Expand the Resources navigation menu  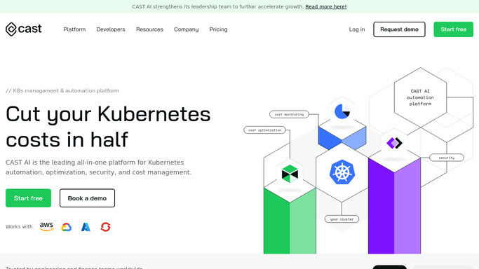point(149,29)
